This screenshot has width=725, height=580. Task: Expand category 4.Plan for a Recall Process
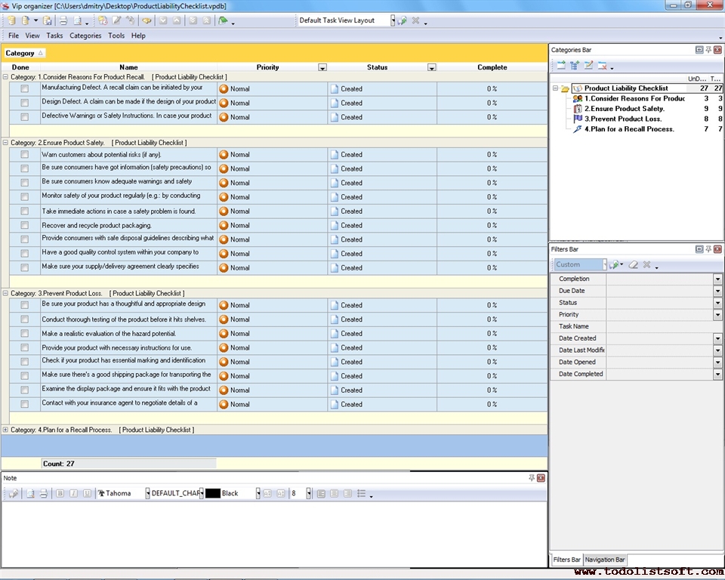click(x=5, y=430)
